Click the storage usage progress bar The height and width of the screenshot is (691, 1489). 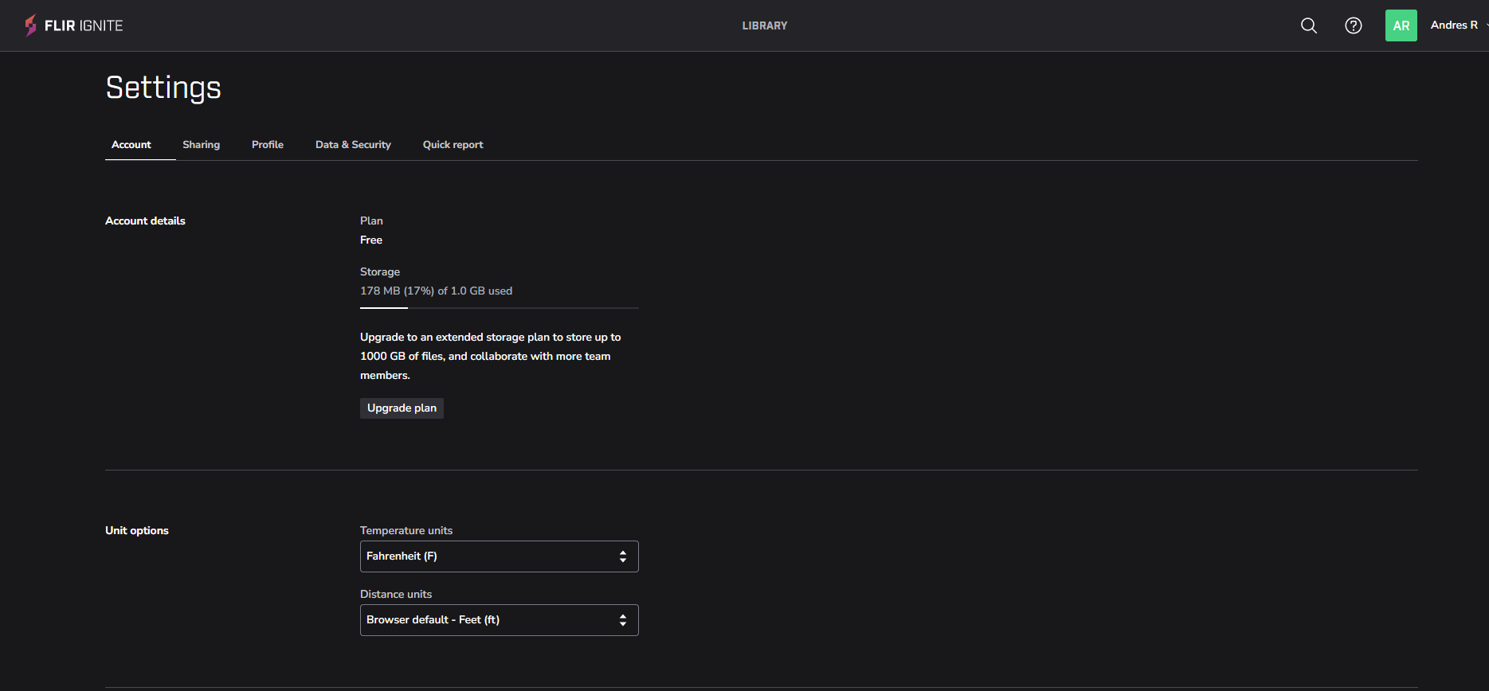500,307
